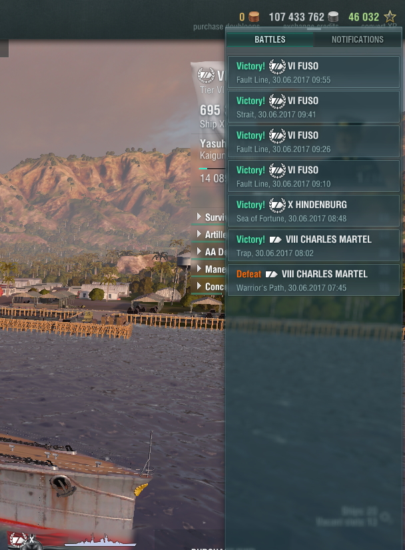Image resolution: width=405 pixels, height=550 pixels.
Task: Grab the panel drag handle above tabs
Action: point(314,29)
